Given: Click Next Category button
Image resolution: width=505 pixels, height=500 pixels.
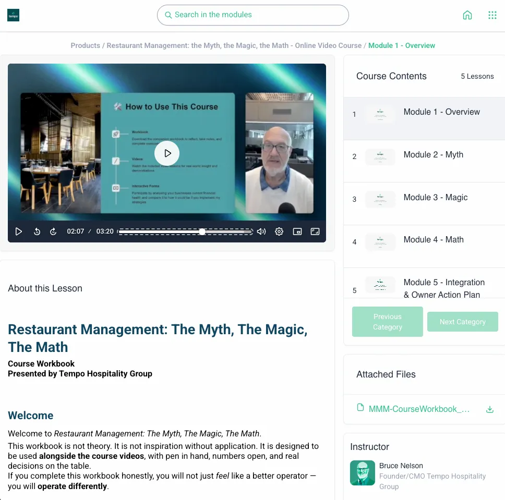Looking at the screenshot, I should pyautogui.click(x=463, y=322).
